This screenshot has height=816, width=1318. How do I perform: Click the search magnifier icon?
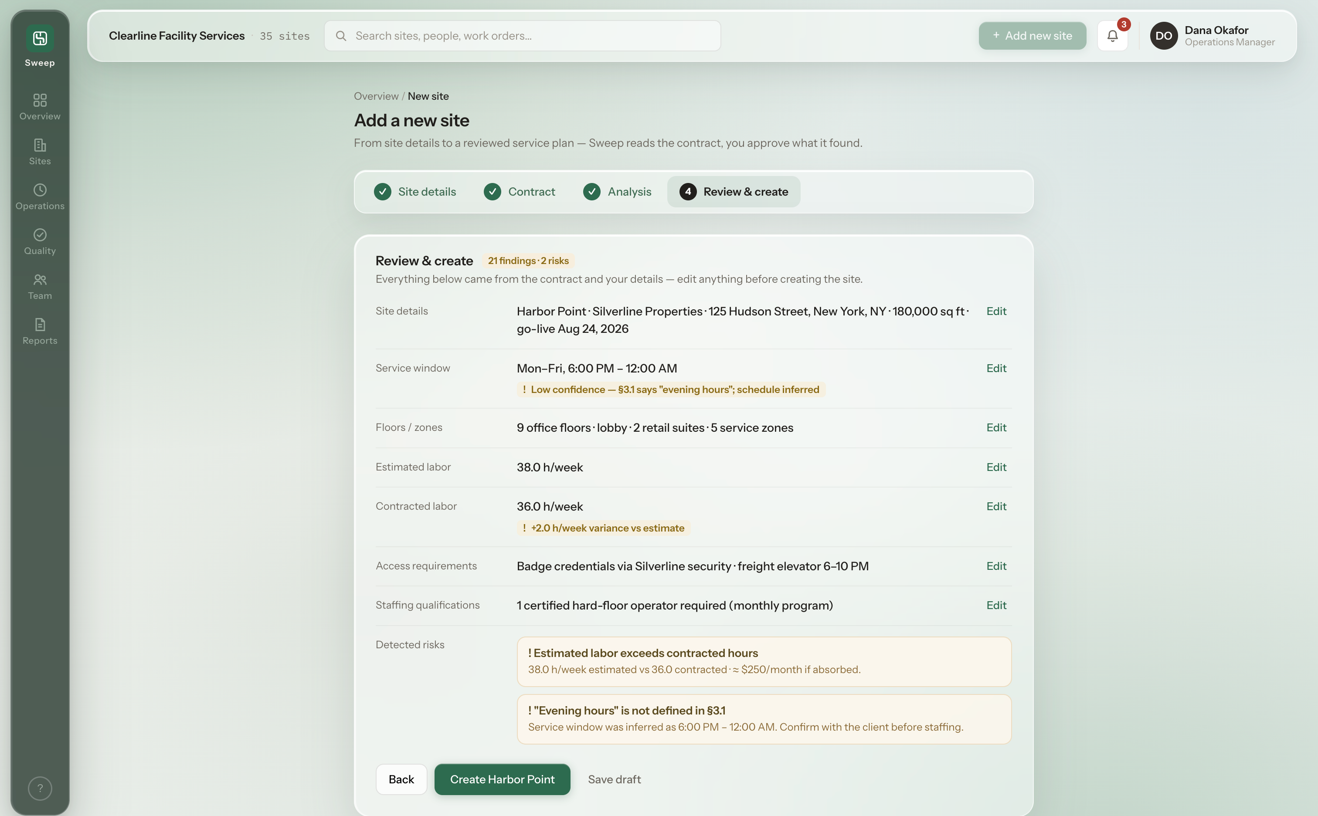[341, 36]
